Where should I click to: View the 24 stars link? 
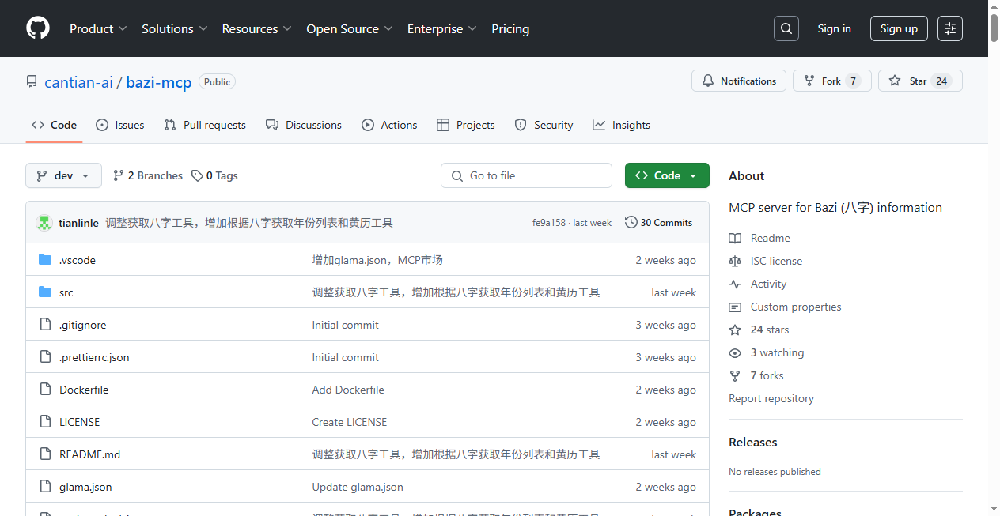759,330
